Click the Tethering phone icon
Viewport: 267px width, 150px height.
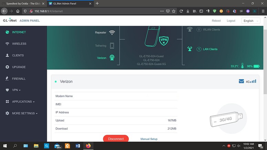pyautogui.click(x=112, y=45)
